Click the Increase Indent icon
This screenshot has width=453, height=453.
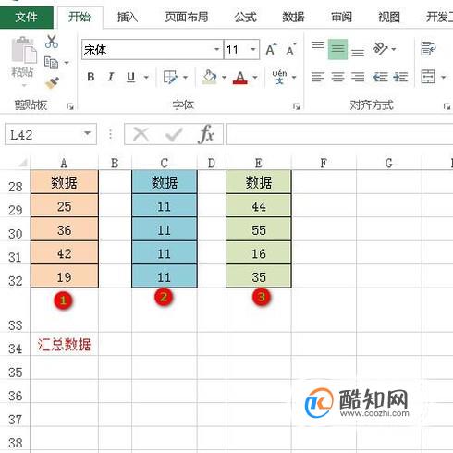coord(400,77)
